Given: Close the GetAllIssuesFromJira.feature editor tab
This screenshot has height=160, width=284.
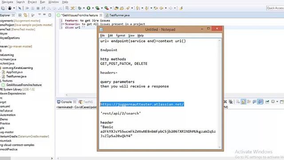Looking at the screenshot, I should (x=101, y=15).
